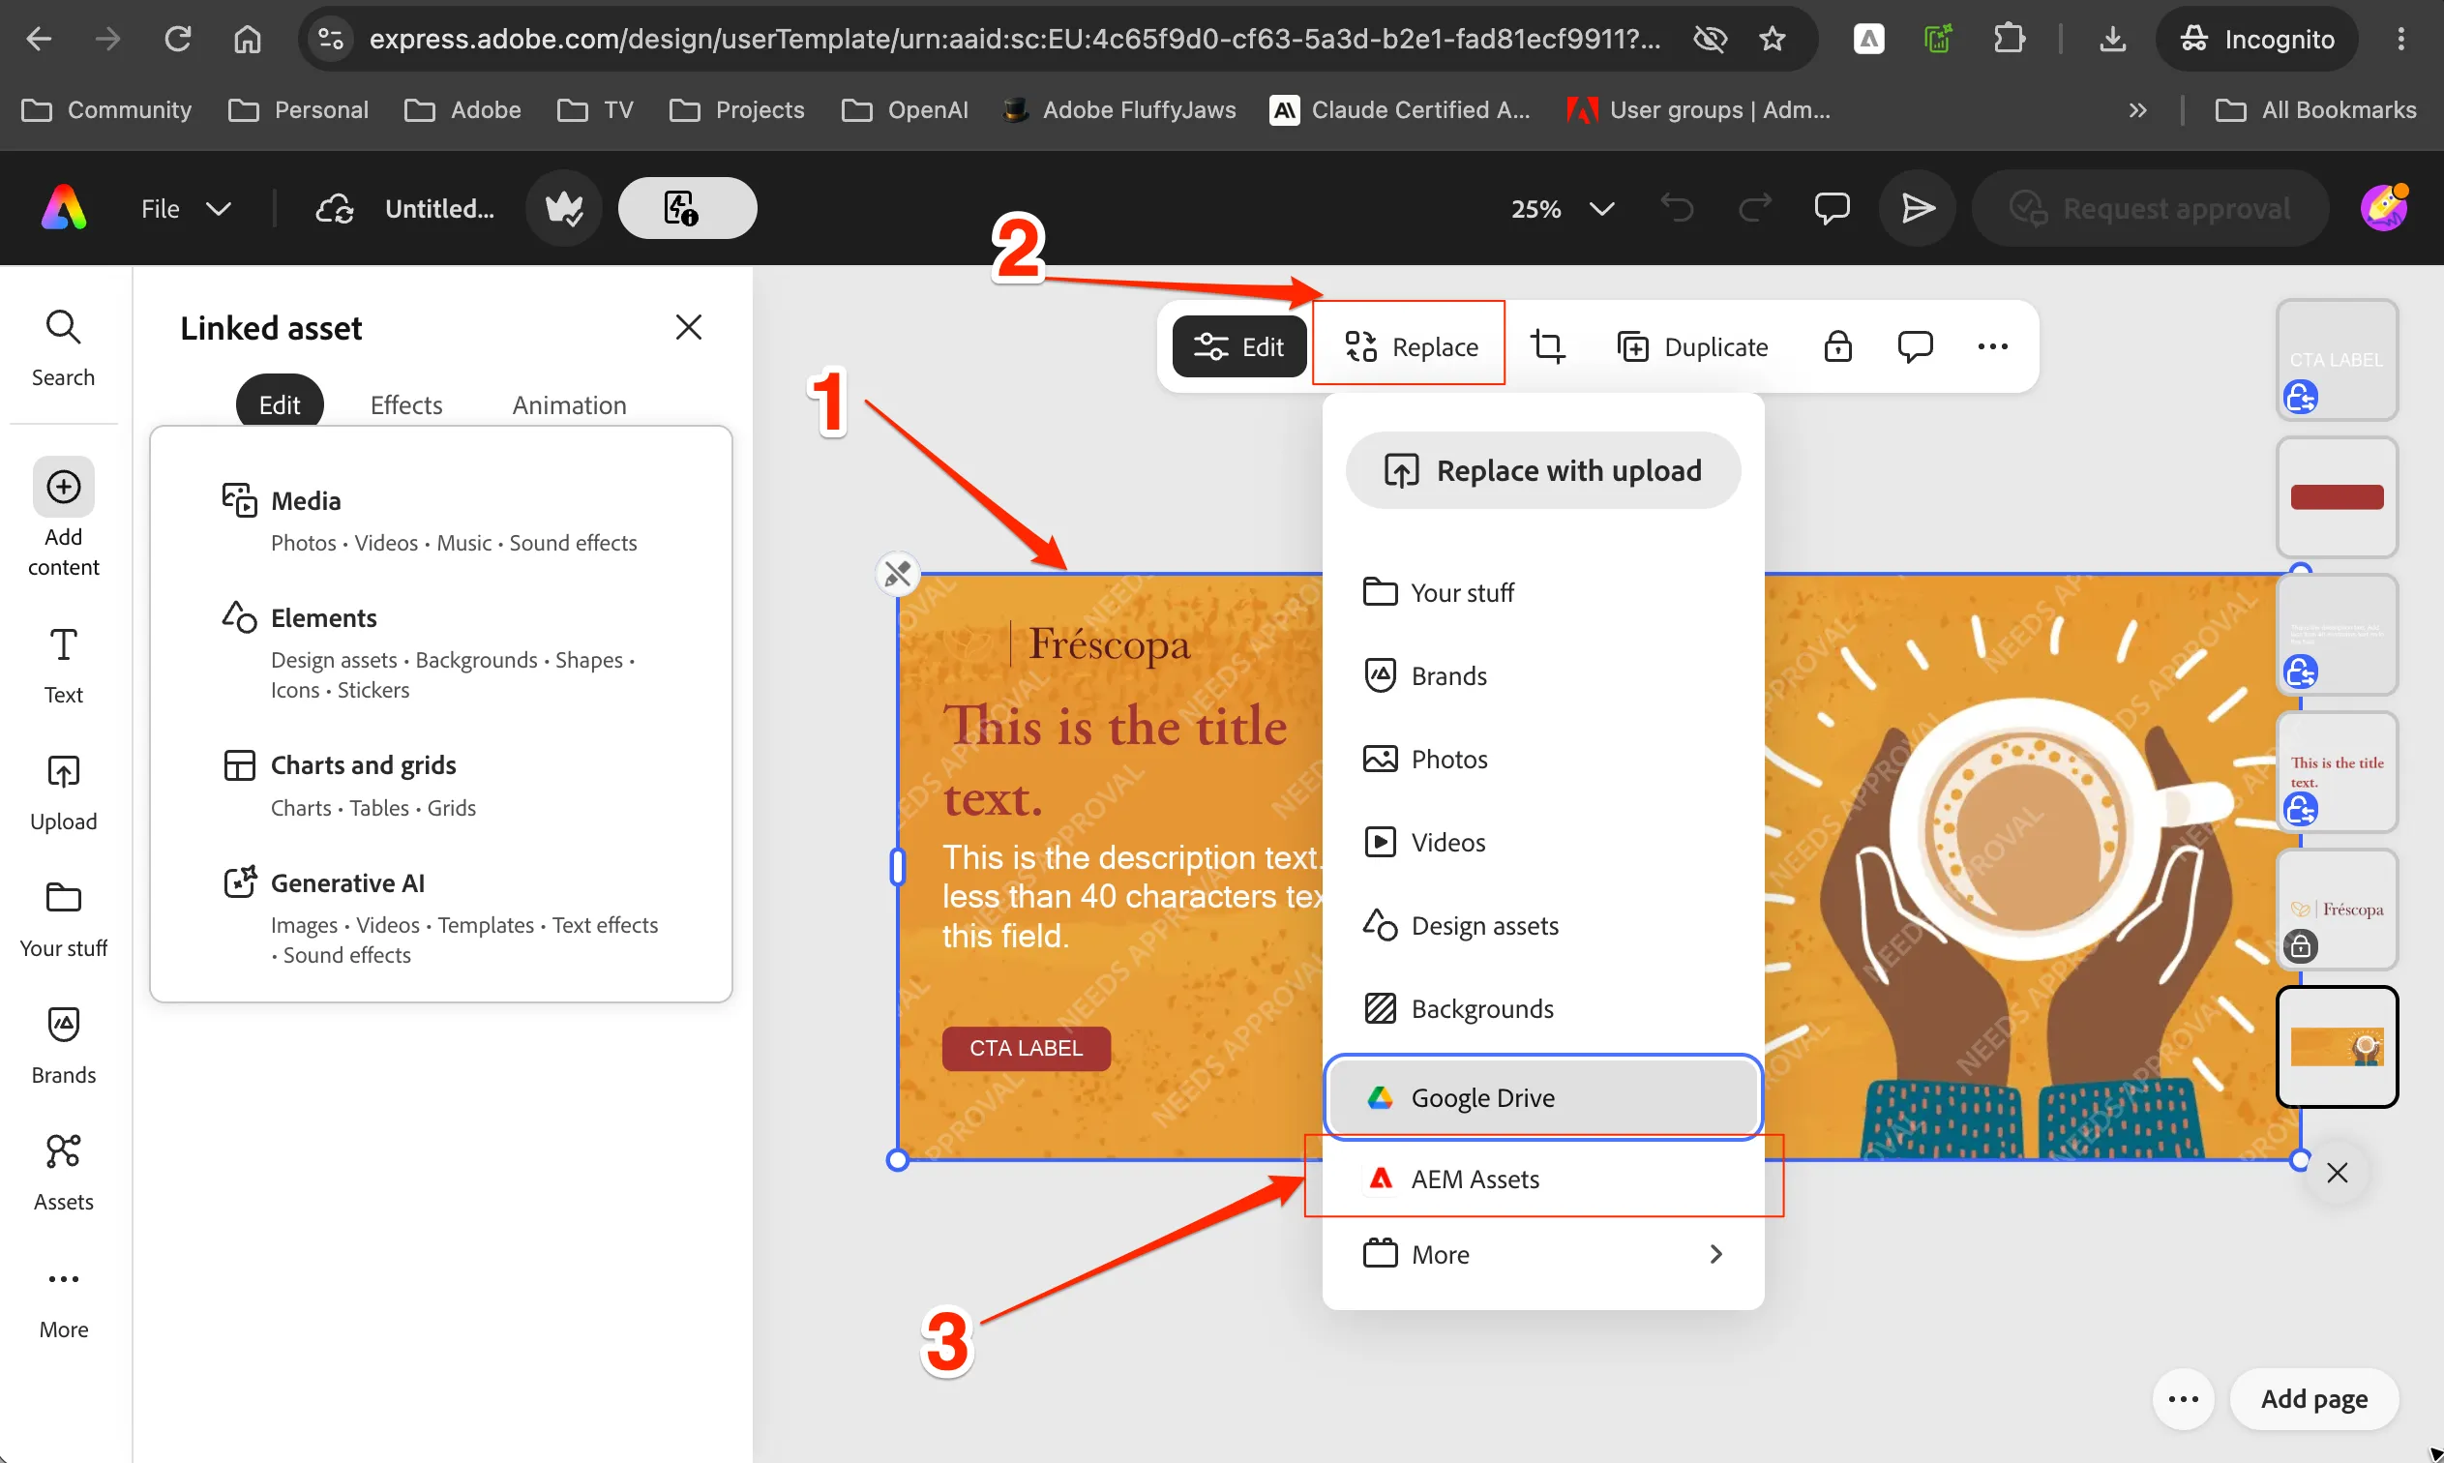
Task: Expand the More submenu in replace list
Action: [1542, 1254]
